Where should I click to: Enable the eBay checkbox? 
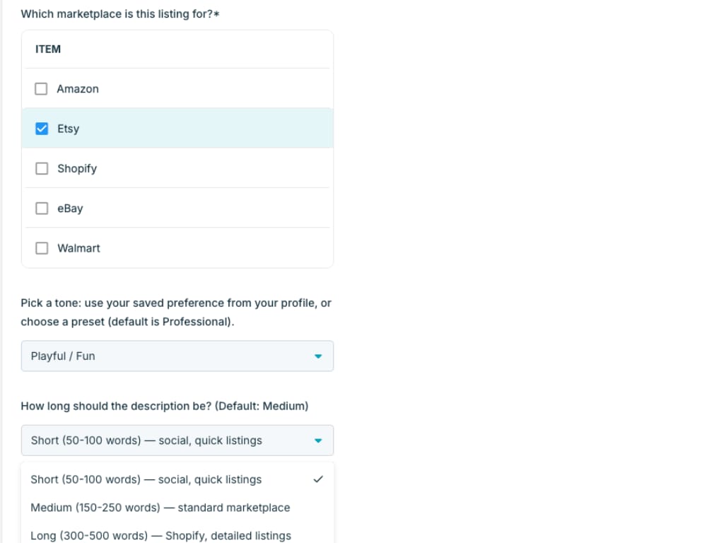click(42, 209)
